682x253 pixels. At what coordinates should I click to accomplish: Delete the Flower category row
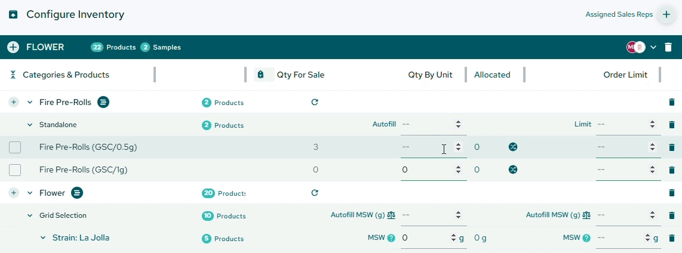click(x=672, y=193)
